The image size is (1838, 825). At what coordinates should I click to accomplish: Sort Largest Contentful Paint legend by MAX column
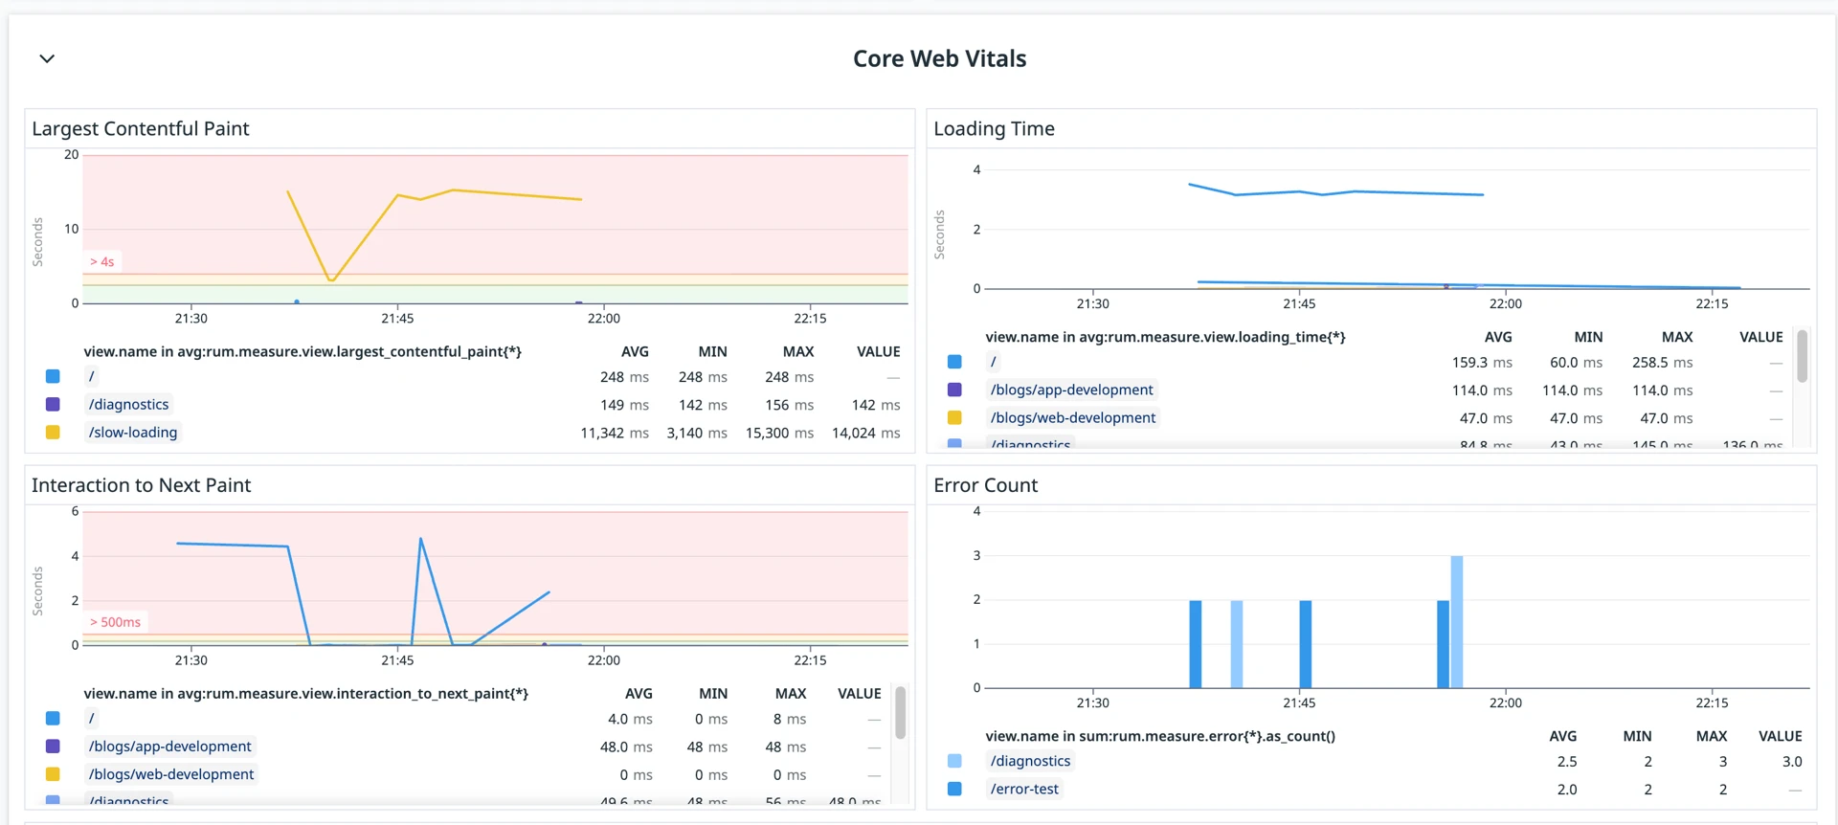coord(797,352)
